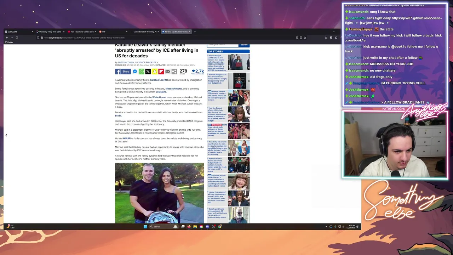The width and height of the screenshot is (453, 255).
Task: Open a new browser tab
Action: [195, 32]
